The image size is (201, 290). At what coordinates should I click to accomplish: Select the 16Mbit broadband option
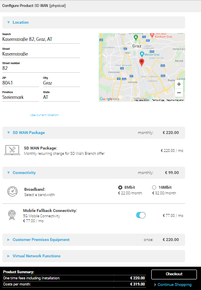154,187
